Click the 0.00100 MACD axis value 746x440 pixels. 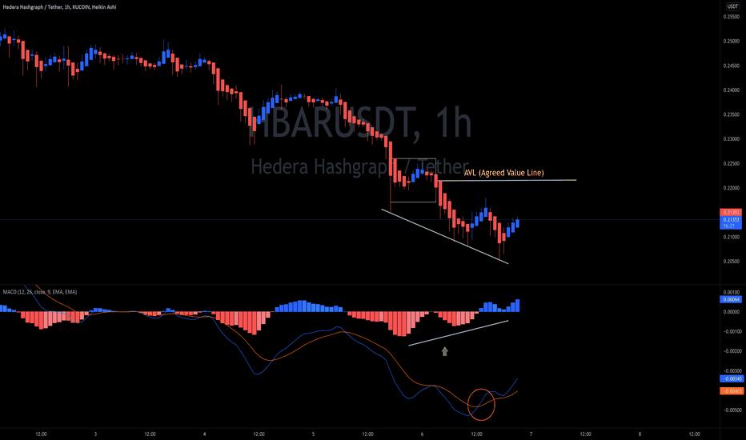[x=732, y=293]
